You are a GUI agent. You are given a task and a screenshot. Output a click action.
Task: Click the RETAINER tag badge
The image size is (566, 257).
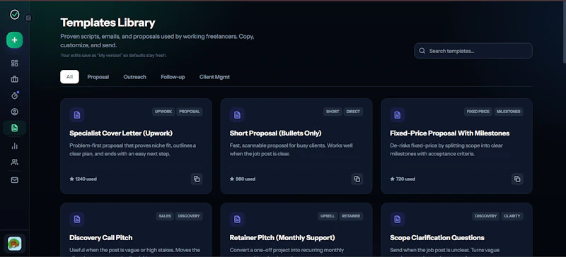pos(351,216)
